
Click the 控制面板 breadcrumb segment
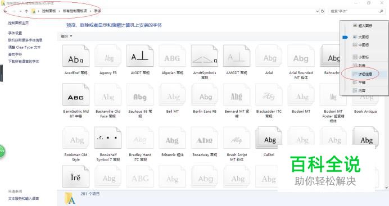pos(48,11)
